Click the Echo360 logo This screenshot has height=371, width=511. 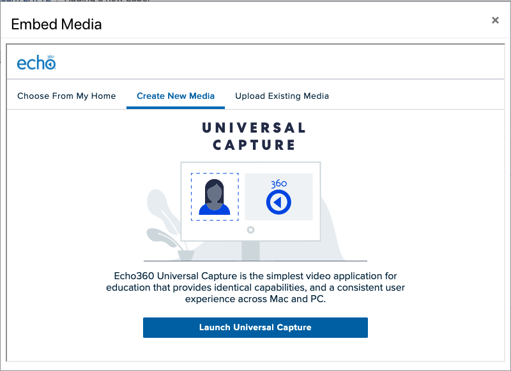(x=36, y=62)
